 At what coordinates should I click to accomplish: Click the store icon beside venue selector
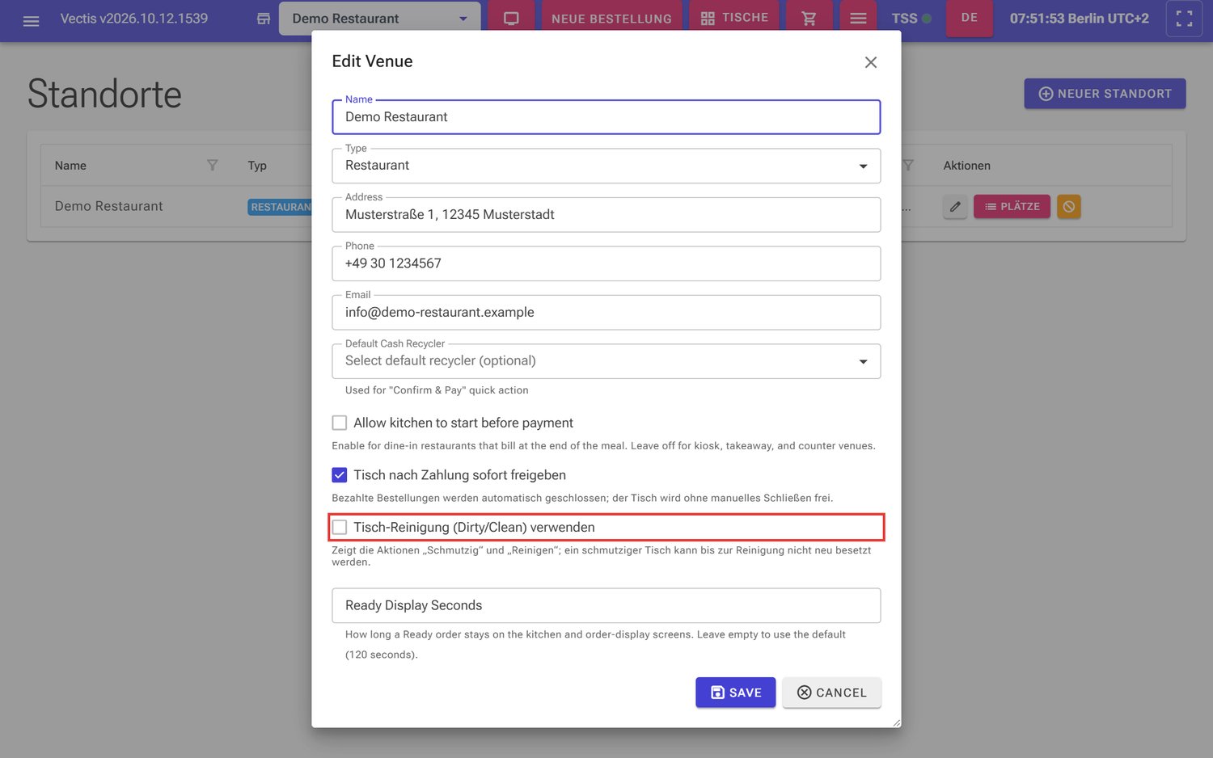264,19
